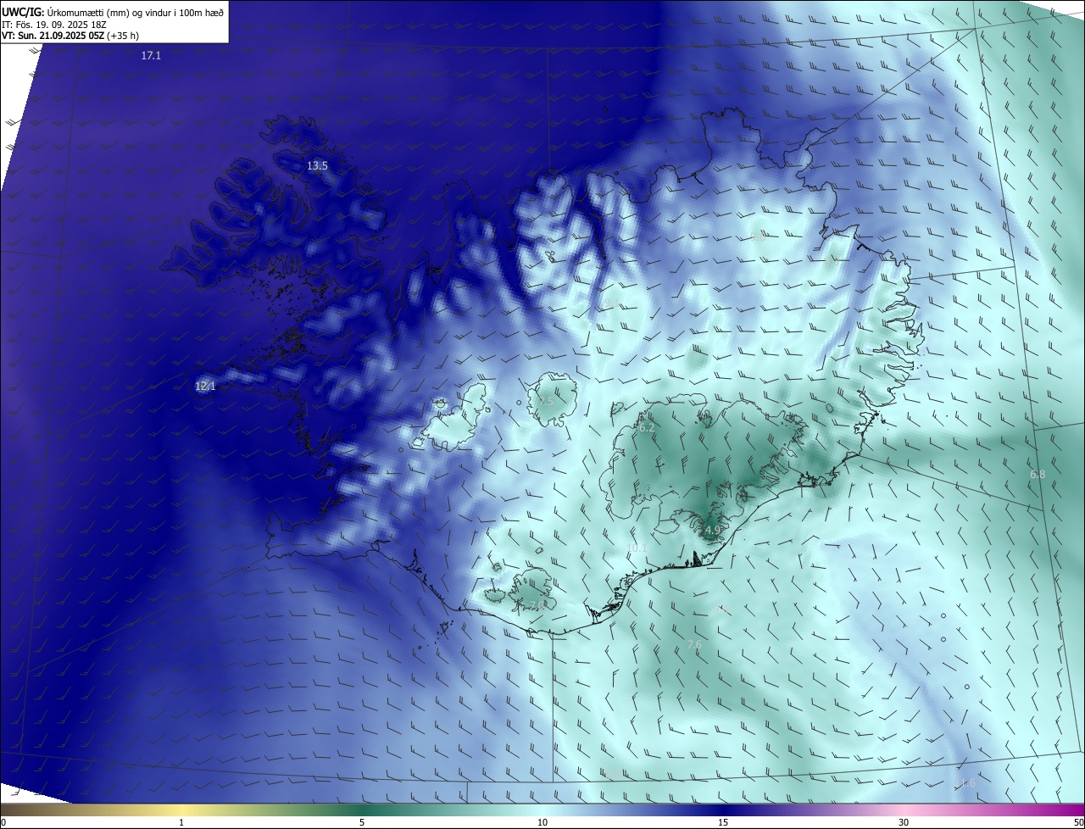Click the 4.9 value on the map

coord(713,531)
